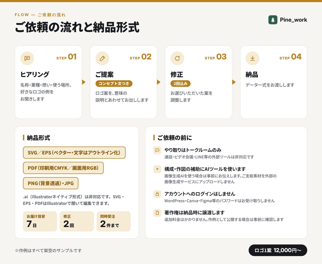Click the 納品形式 section heading
The height and width of the screenshot is (264, 322).
coord(39,138)
